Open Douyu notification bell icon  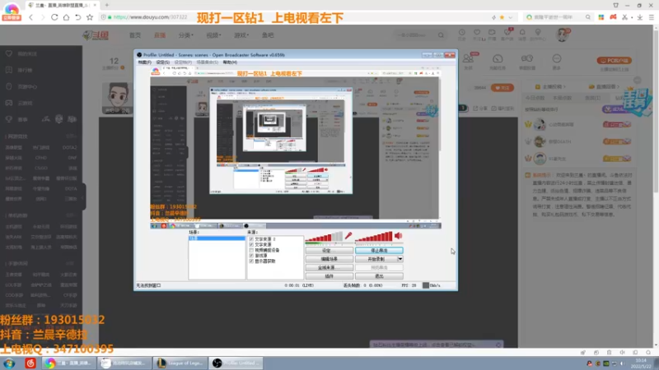click(x=522, y=34)
